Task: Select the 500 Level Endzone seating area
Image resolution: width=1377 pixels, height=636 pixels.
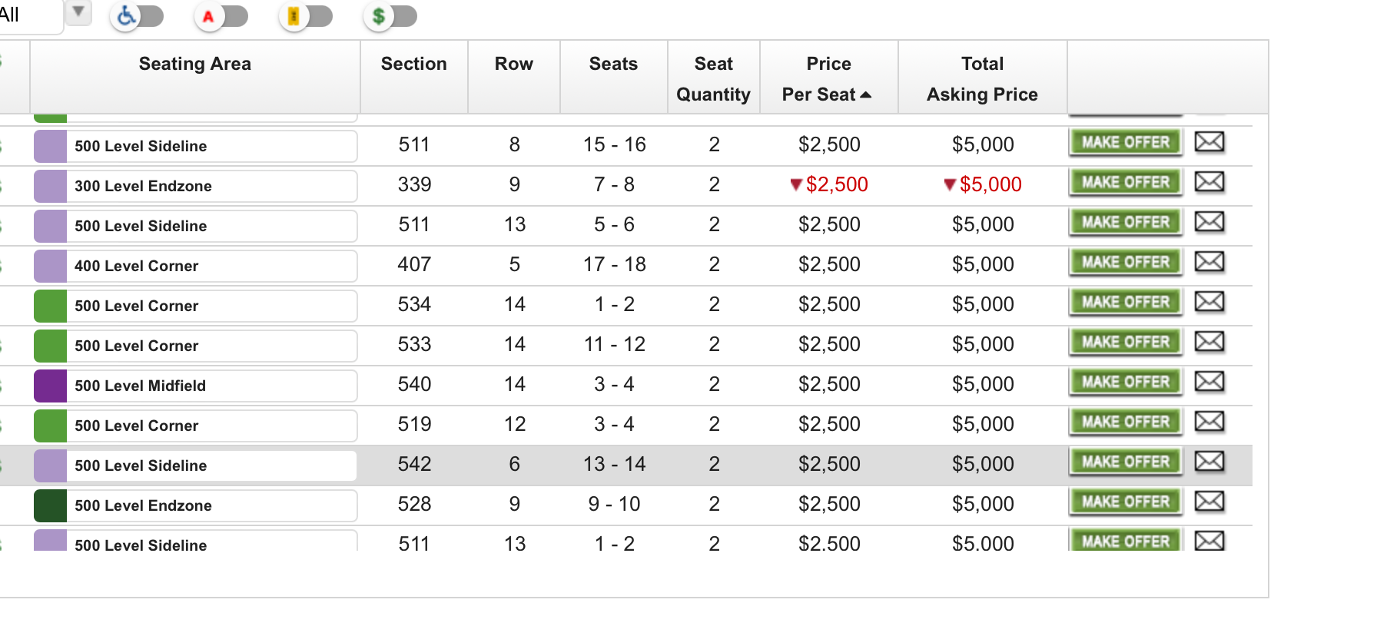Action: [195, 505]
